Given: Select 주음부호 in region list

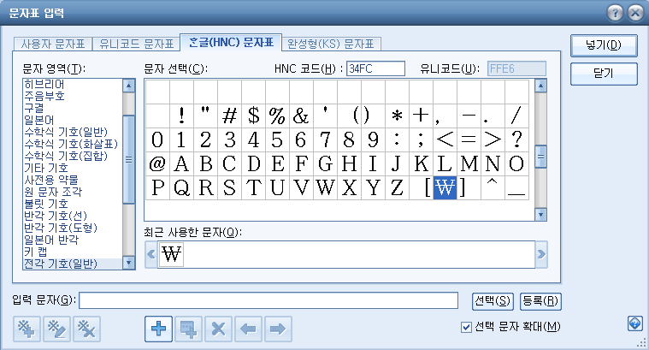Looking at the screenshot, I should [x=73, y=96].
